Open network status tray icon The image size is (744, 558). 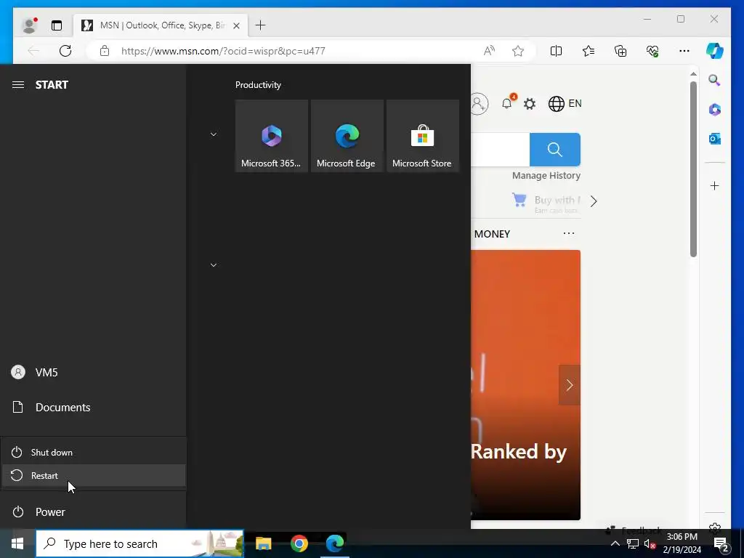click(x=632, y=543)
